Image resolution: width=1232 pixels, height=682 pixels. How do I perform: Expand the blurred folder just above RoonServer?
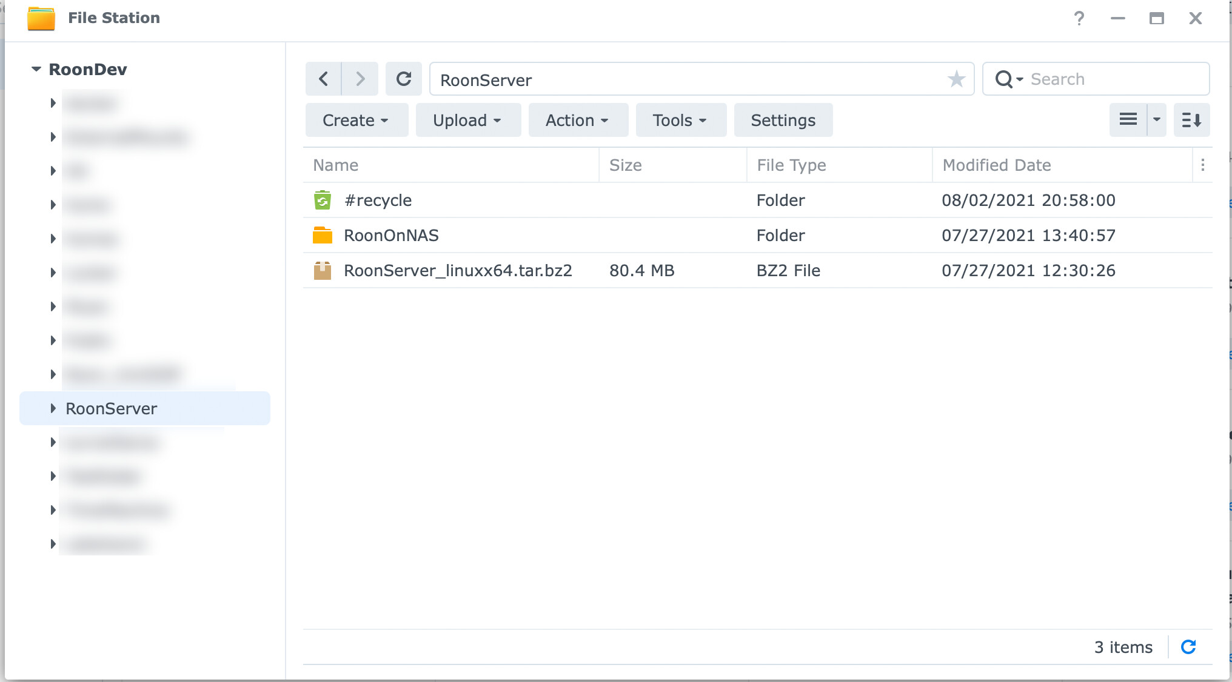[53, 374]
